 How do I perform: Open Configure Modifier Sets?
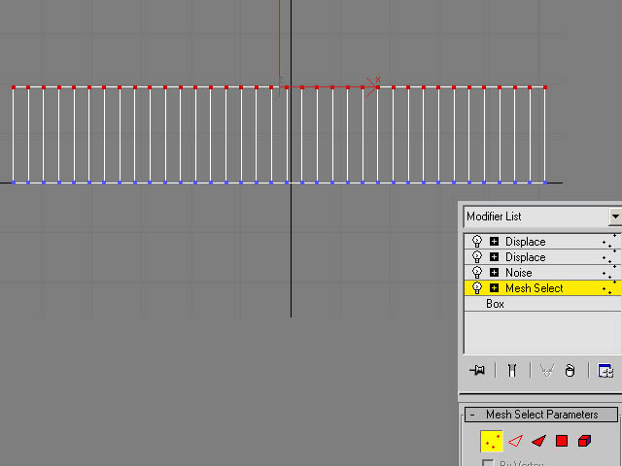coord(605,371)
